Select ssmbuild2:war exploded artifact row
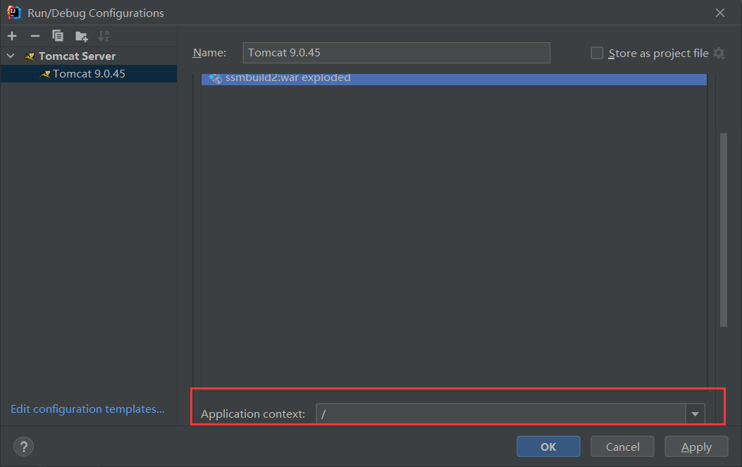This screenshot has width=742, height=467. pos(454,79)
